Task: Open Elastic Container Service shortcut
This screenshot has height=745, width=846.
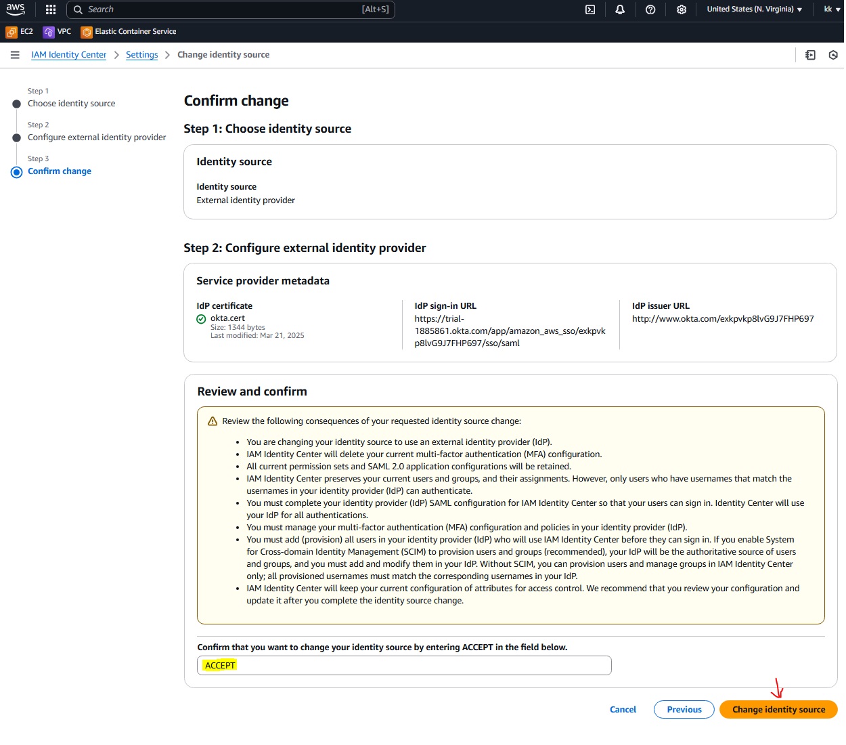Action: point(129,32)
